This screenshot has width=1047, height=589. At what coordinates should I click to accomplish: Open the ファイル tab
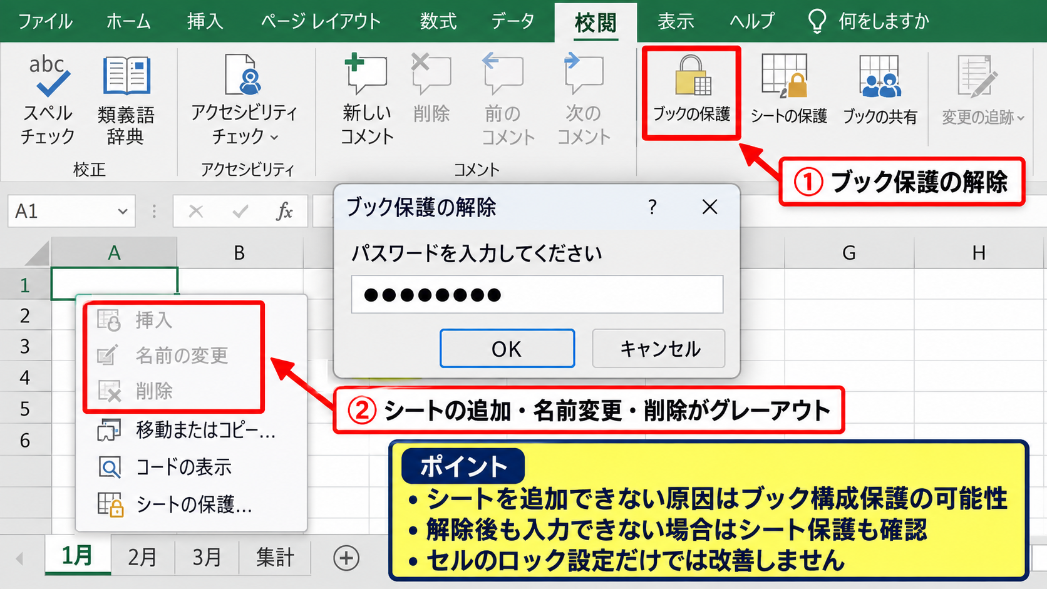point(45,21)
